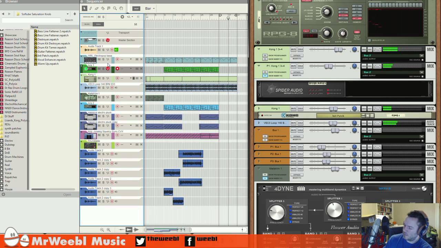Switch to Block view
The width and height of the screenshot is (441, 248).
[x=87, y=24]
